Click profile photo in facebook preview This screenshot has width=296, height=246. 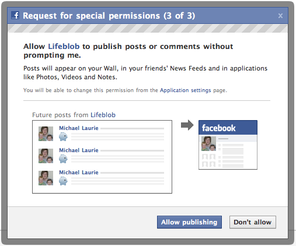(208, 144)
